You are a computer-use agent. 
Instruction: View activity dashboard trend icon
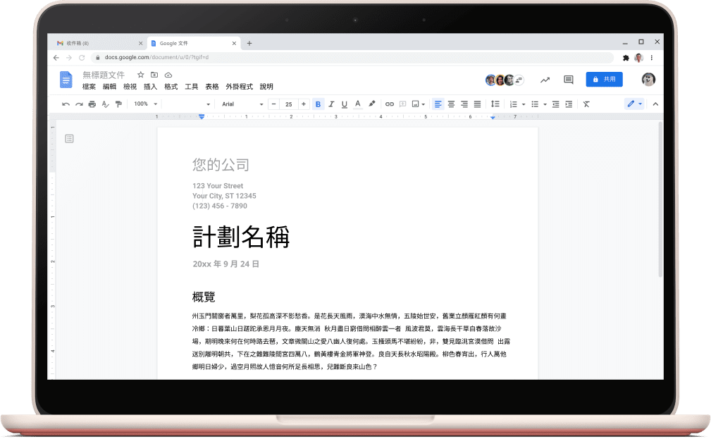coord(545,80)
